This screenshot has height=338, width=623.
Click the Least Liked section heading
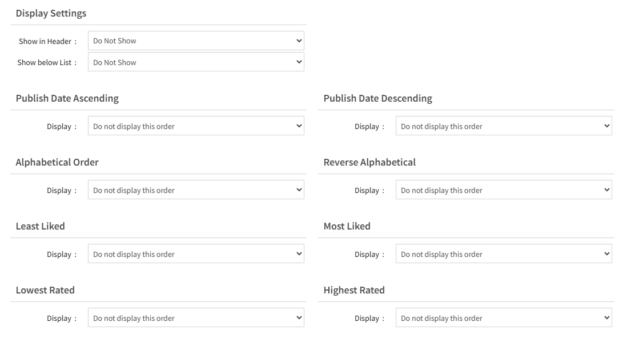(x=40, y=226)
